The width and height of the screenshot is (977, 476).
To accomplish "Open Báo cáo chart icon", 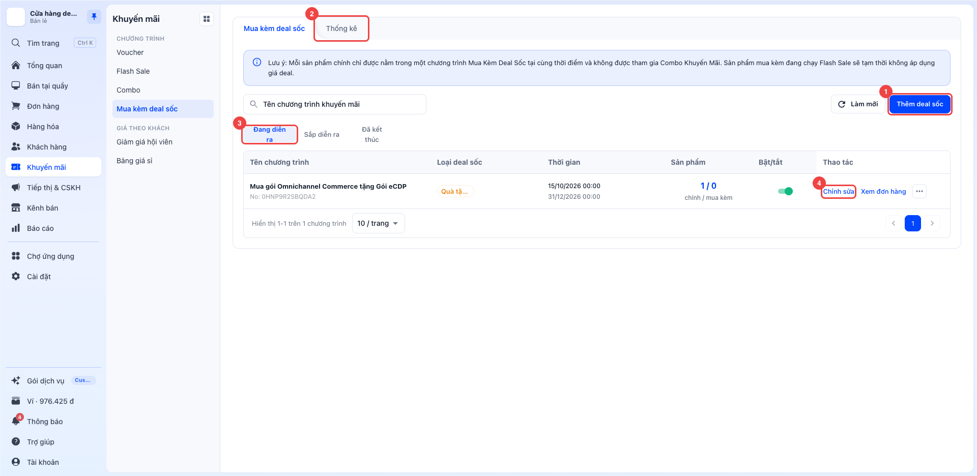I will 16,228.
